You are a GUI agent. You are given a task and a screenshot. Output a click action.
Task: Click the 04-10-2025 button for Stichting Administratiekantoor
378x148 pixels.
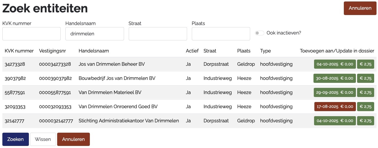pyautogui.click(x=335, y=121)
